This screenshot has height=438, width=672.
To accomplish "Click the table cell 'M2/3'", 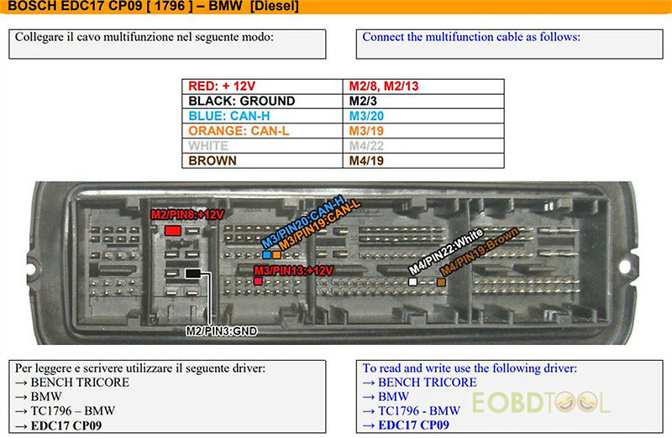I will [x=423, y=101].
